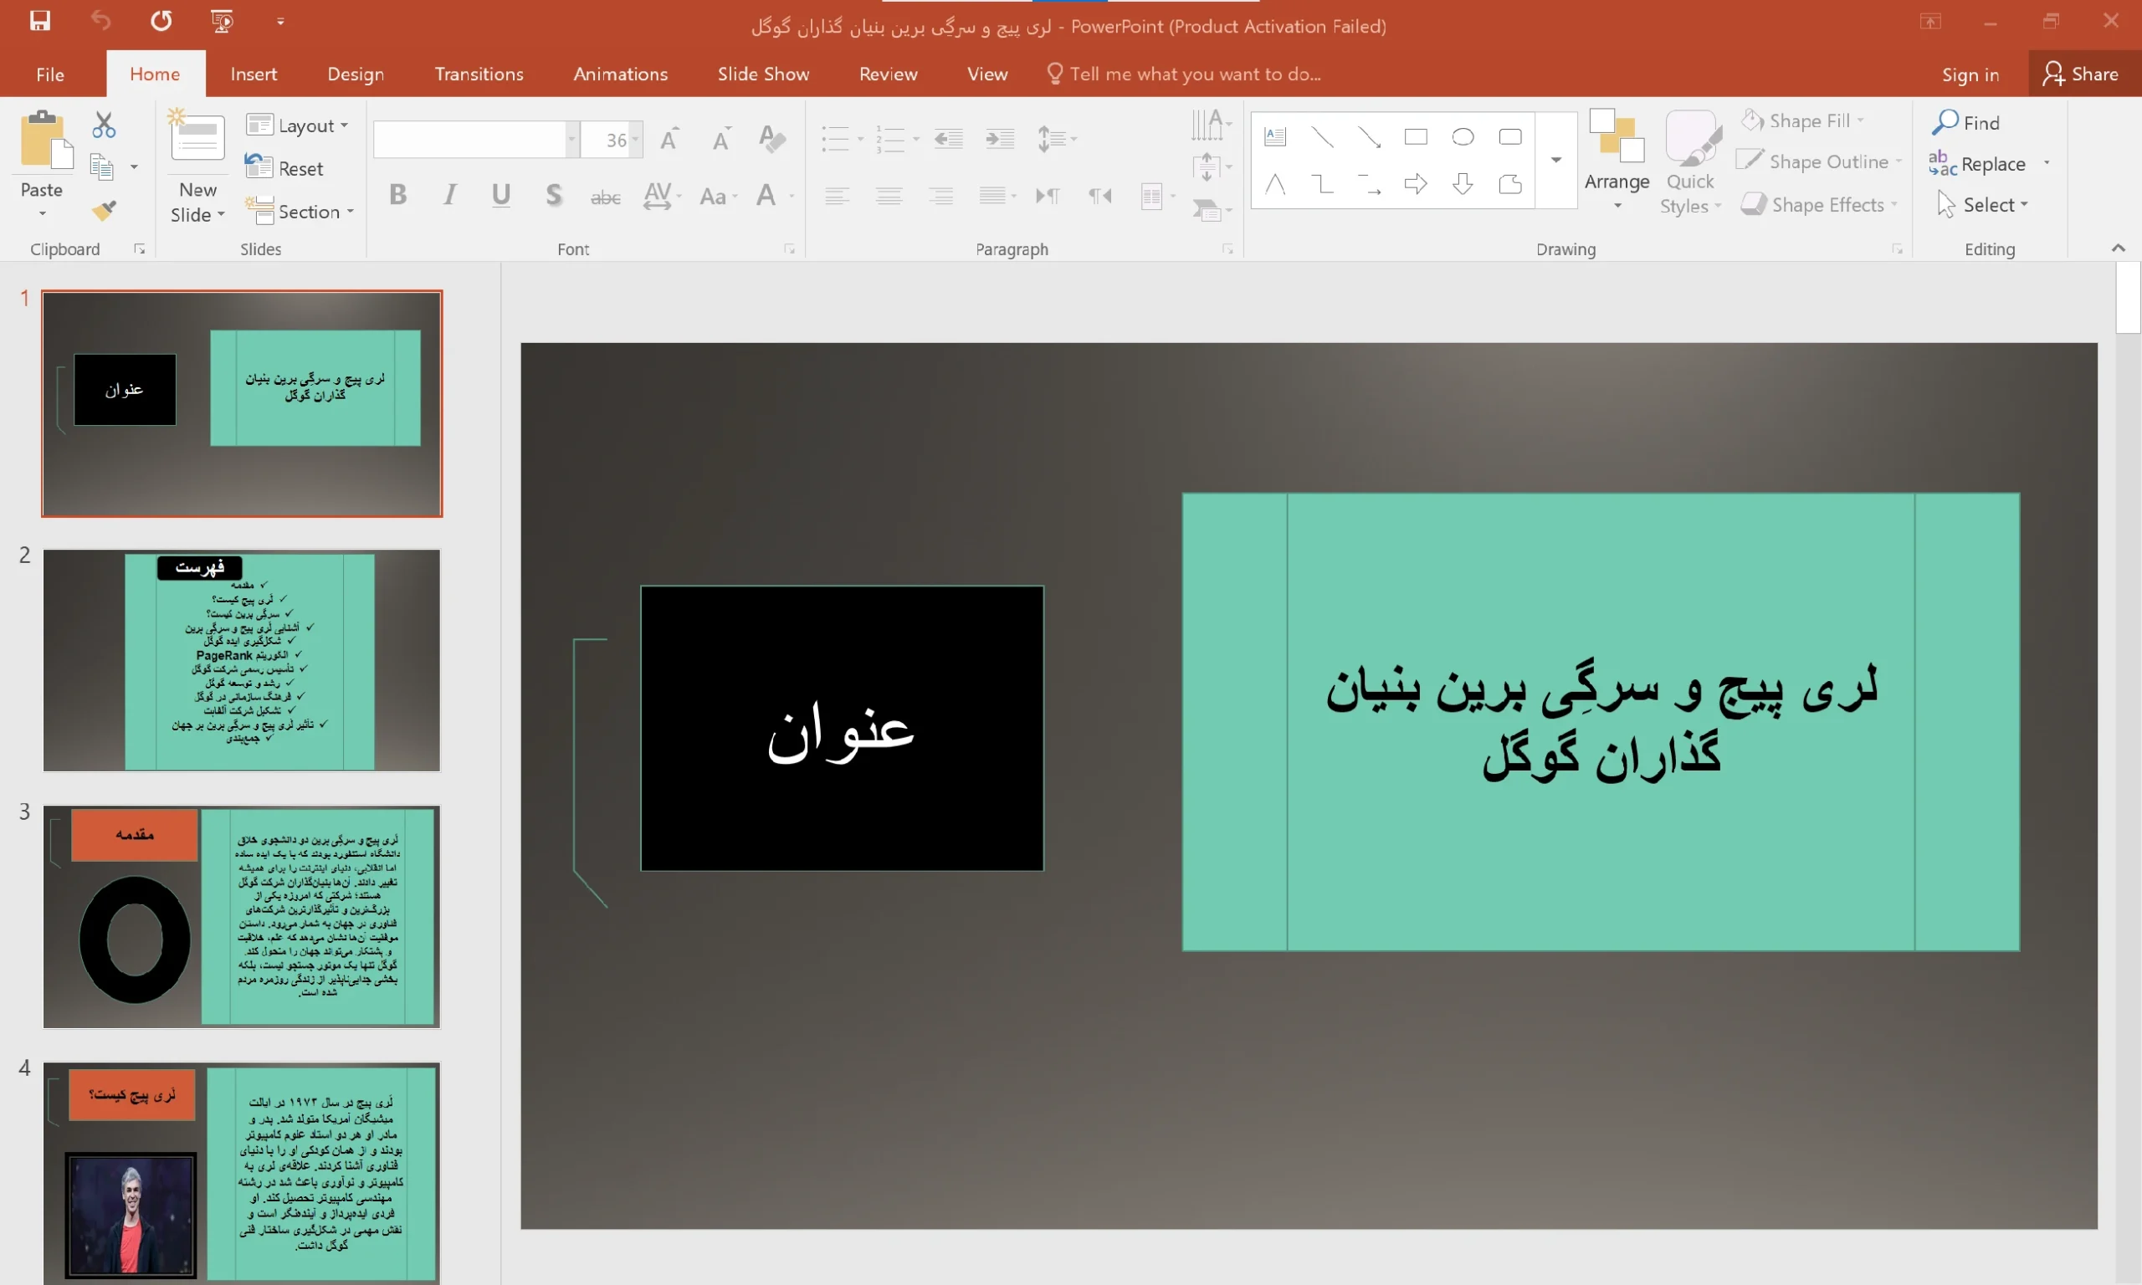Insert a text box from the shapes gallery

click(1275, 136)
